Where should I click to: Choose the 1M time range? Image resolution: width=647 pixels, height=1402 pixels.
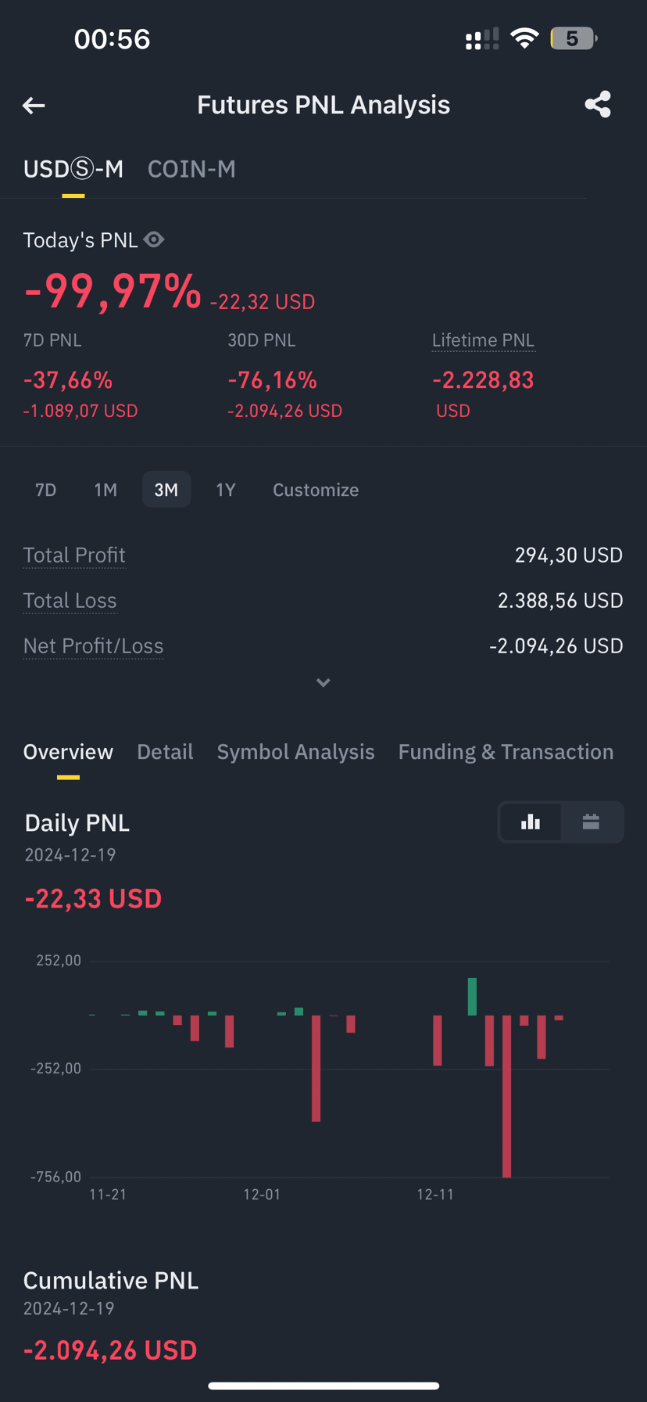[x=105, y=490]
